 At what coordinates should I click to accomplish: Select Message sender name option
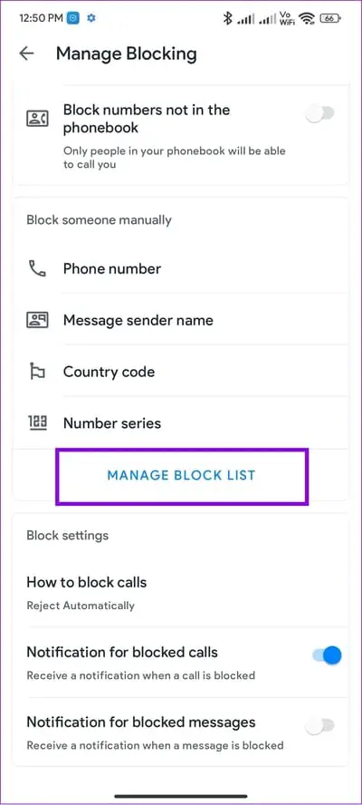coord(181,320)
